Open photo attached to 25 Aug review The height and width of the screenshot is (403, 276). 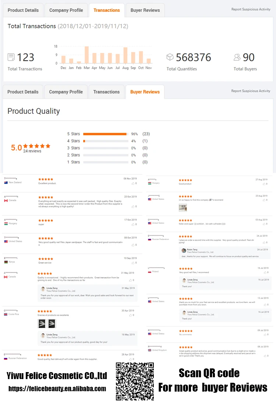183,208
